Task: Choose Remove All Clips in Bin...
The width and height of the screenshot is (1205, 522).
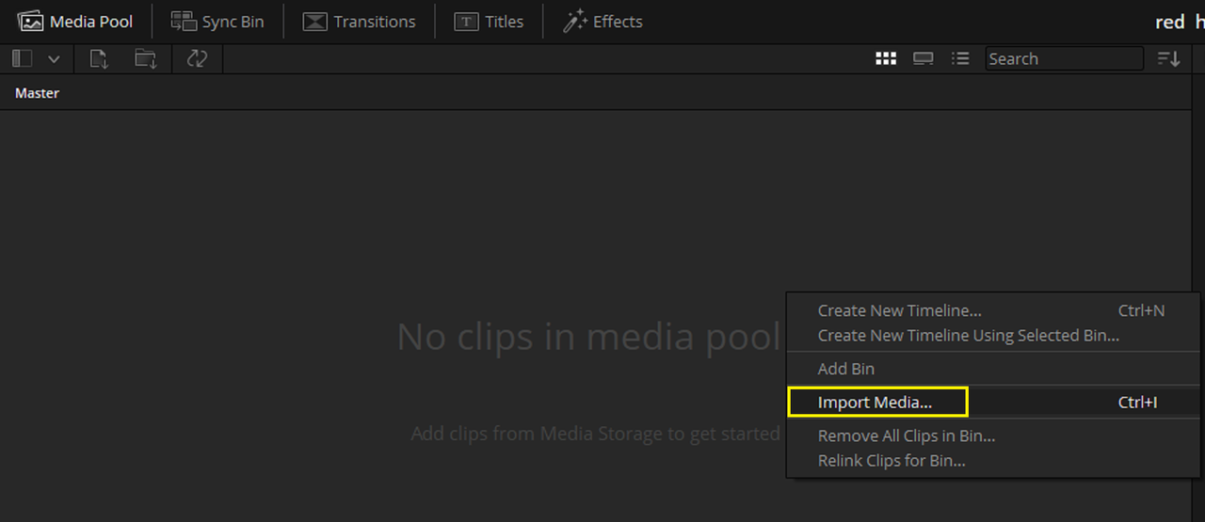Action: click(x=993, y=435)
